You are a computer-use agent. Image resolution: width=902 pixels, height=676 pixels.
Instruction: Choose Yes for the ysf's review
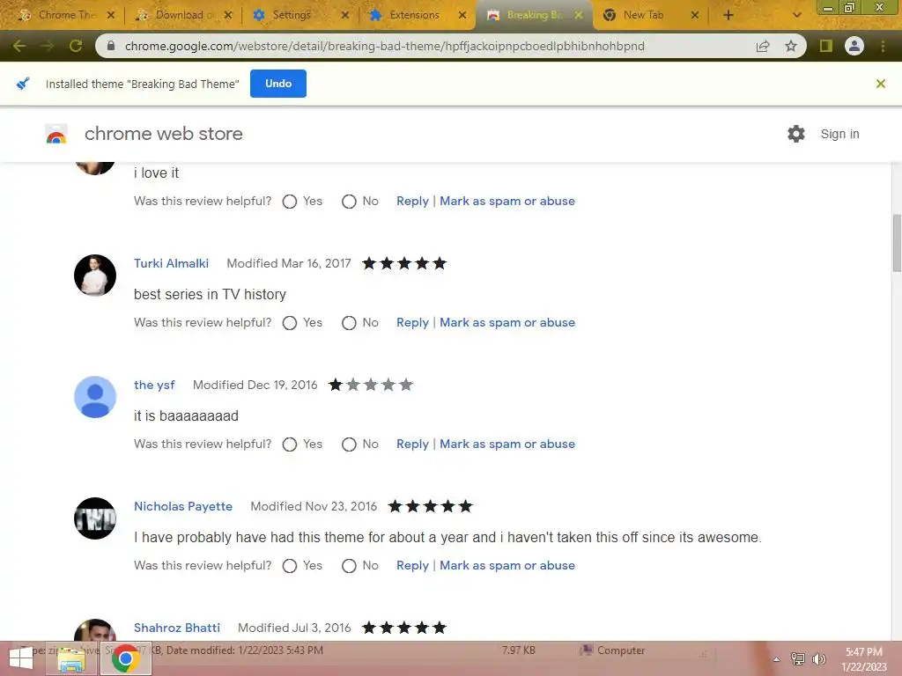point(290,445)
